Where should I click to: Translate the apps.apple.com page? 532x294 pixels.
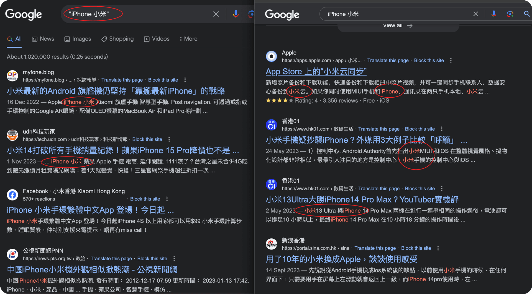point(388,60)
